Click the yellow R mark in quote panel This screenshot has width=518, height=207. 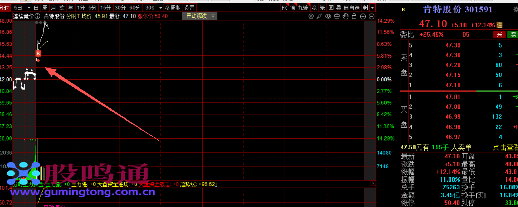point(403,10)
